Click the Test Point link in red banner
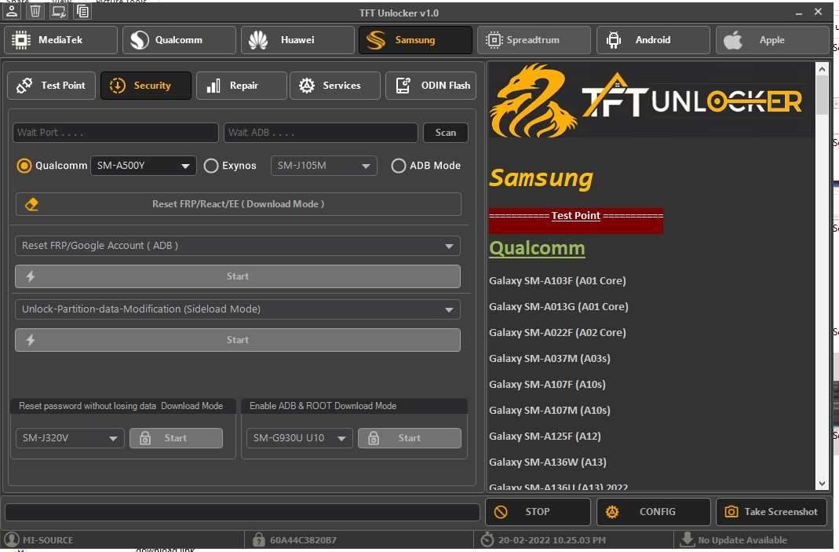839x552 pixels. pos(576,216)
